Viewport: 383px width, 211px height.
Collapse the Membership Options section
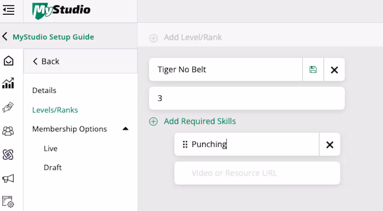[126, 129]
